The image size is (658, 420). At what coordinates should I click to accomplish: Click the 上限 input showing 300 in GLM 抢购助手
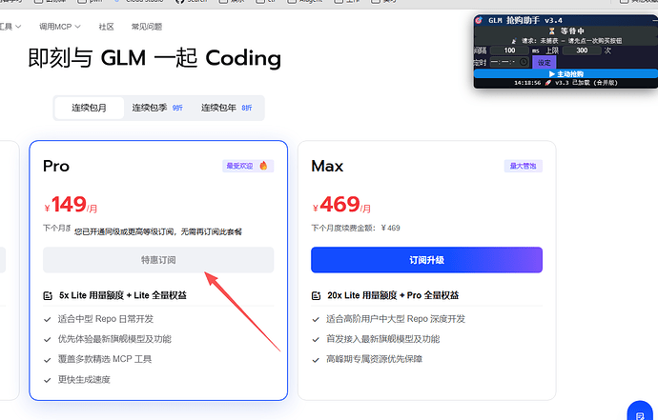coord(582,50)
